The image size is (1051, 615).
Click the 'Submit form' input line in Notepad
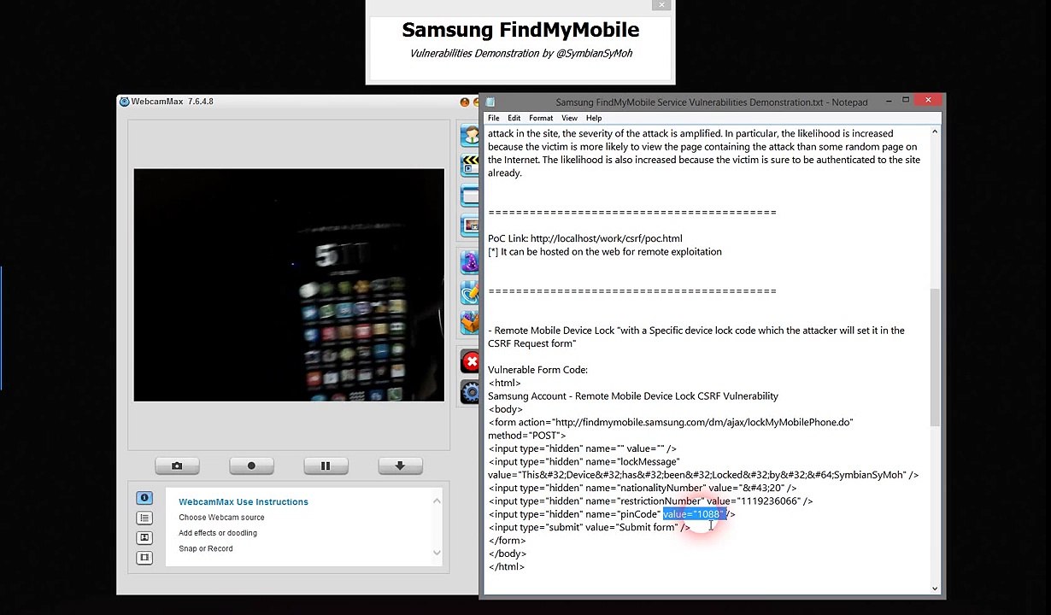pyautogui.click(x=590, y=528)
